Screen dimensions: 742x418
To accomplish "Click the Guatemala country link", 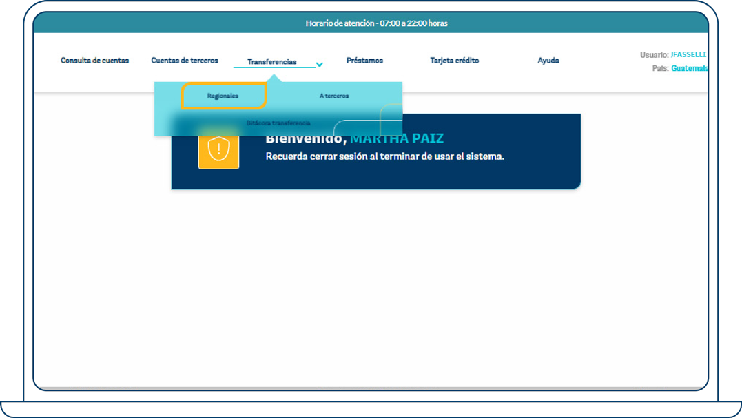I will click(691, 68).
